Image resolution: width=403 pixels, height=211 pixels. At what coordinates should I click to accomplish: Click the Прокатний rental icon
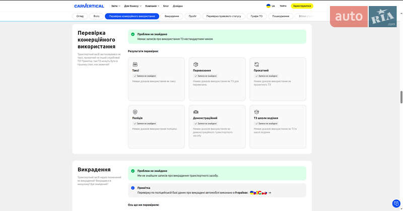click(x=256, y=64)
